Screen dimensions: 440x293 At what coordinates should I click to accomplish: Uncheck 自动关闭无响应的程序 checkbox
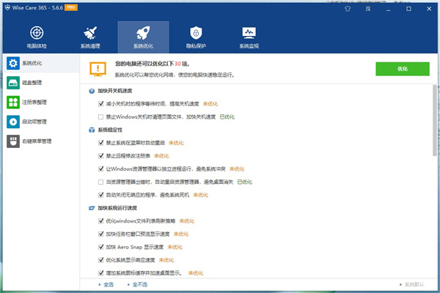[101, 195]
